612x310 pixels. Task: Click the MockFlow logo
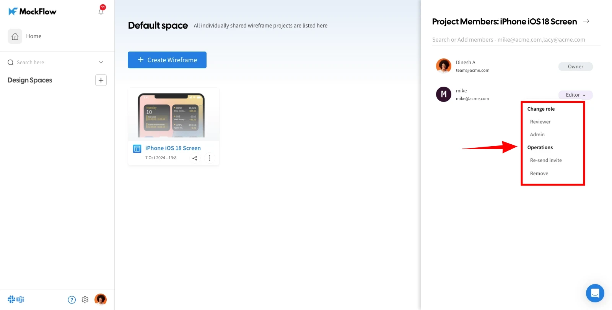[x=32, y=11]
